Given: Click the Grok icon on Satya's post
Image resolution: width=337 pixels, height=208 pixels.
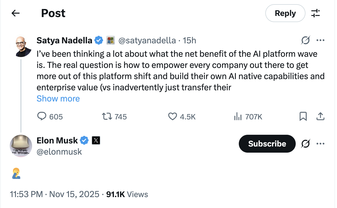Looking at the screenshot, I should (306, 41).
